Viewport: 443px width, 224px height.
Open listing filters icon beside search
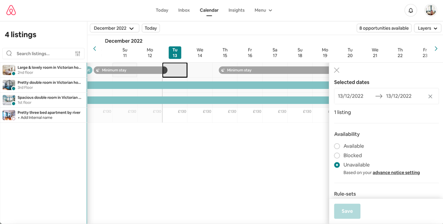click(78, 54)
